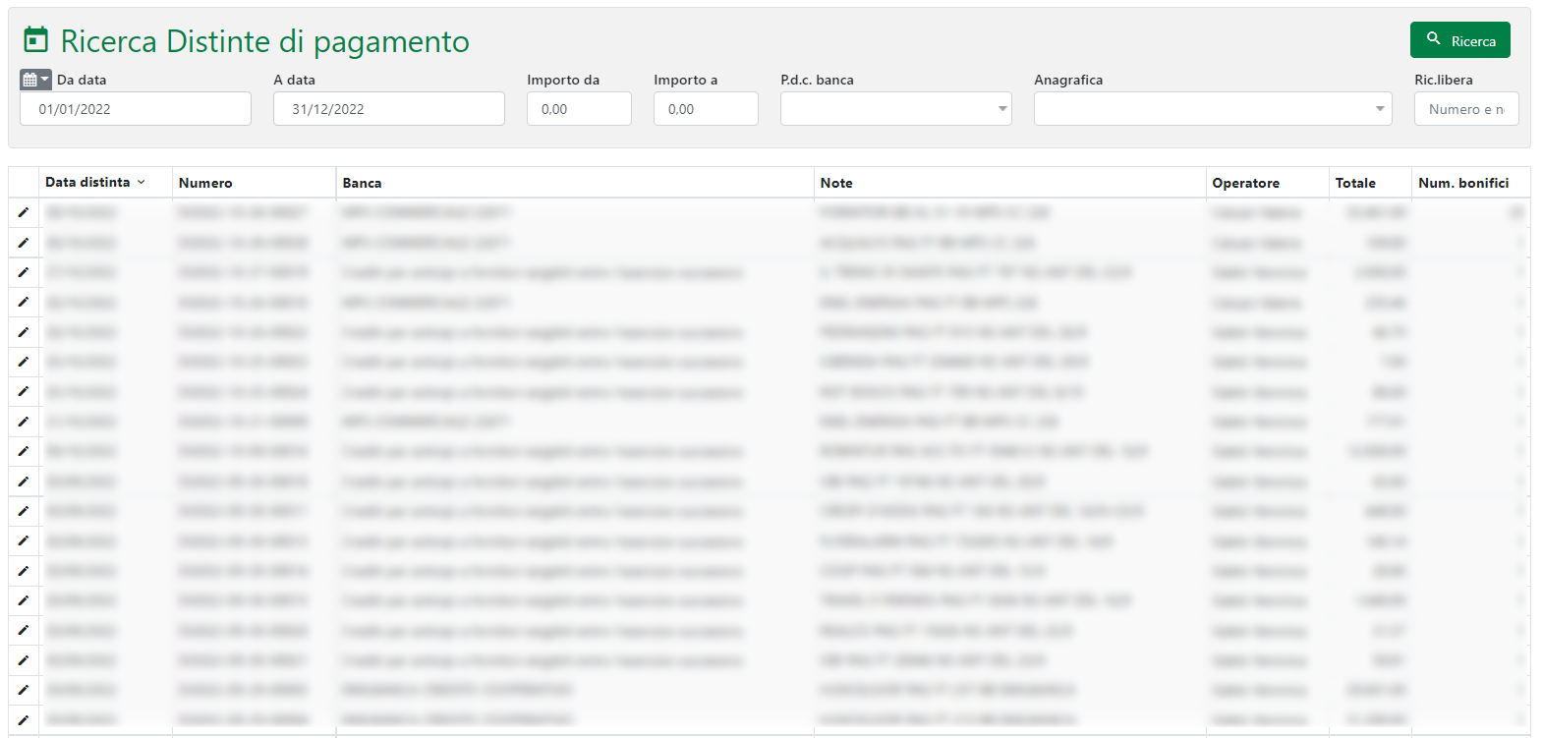The width and height of the screenshot is (1543, 738).
Task: Edit the third row using its pencil icon
Action: pos(24,272)
